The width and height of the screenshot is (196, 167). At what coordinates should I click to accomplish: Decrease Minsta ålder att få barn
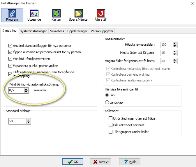174,54
